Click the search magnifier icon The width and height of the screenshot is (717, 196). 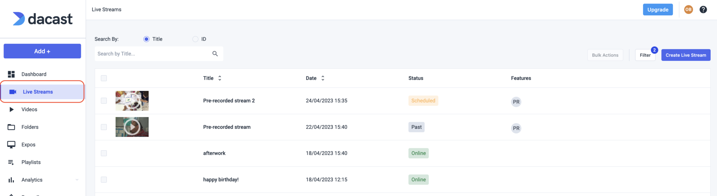(215, 53)
